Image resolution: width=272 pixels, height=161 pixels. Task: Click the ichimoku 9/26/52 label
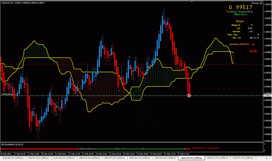point(239,44)
